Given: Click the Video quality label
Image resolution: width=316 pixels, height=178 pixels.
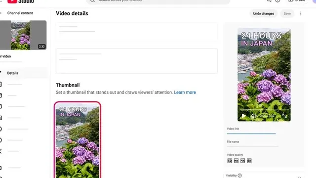Looking at the screenshot, I should pos(235,155).
